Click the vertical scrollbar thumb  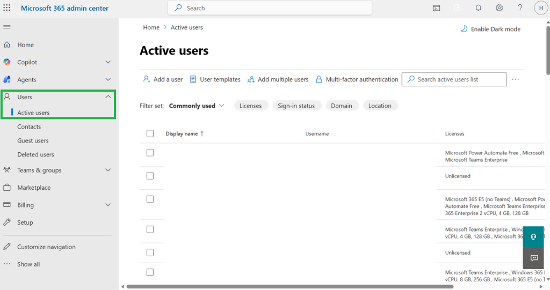pyautogui.click(x=548, y=50)
